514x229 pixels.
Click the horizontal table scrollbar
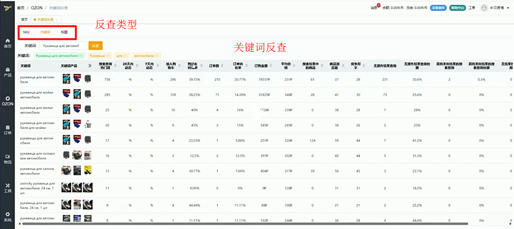click(x=245, y=224)
